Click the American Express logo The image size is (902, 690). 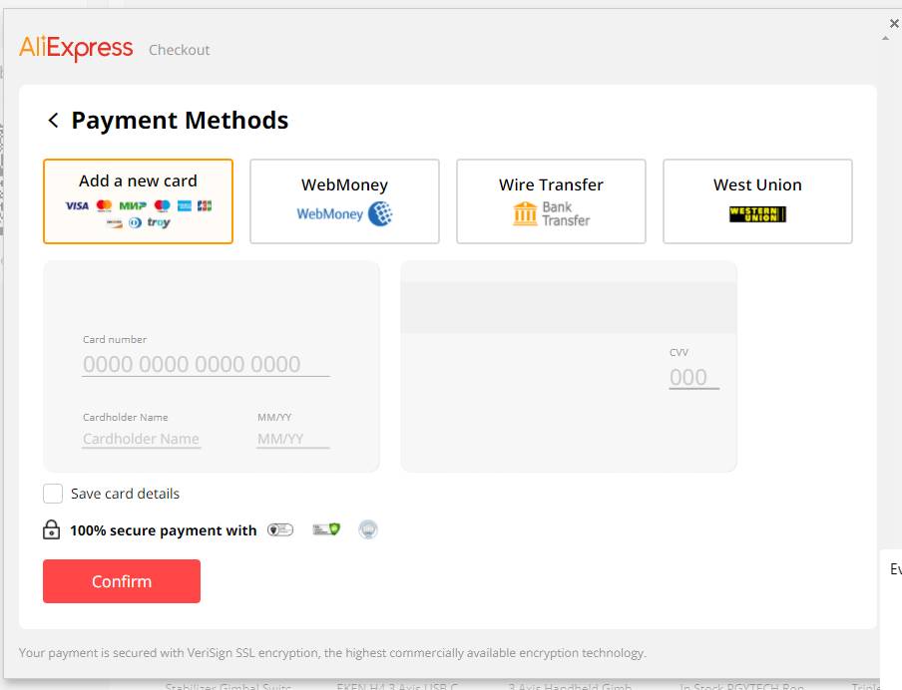tap(184, 205)
